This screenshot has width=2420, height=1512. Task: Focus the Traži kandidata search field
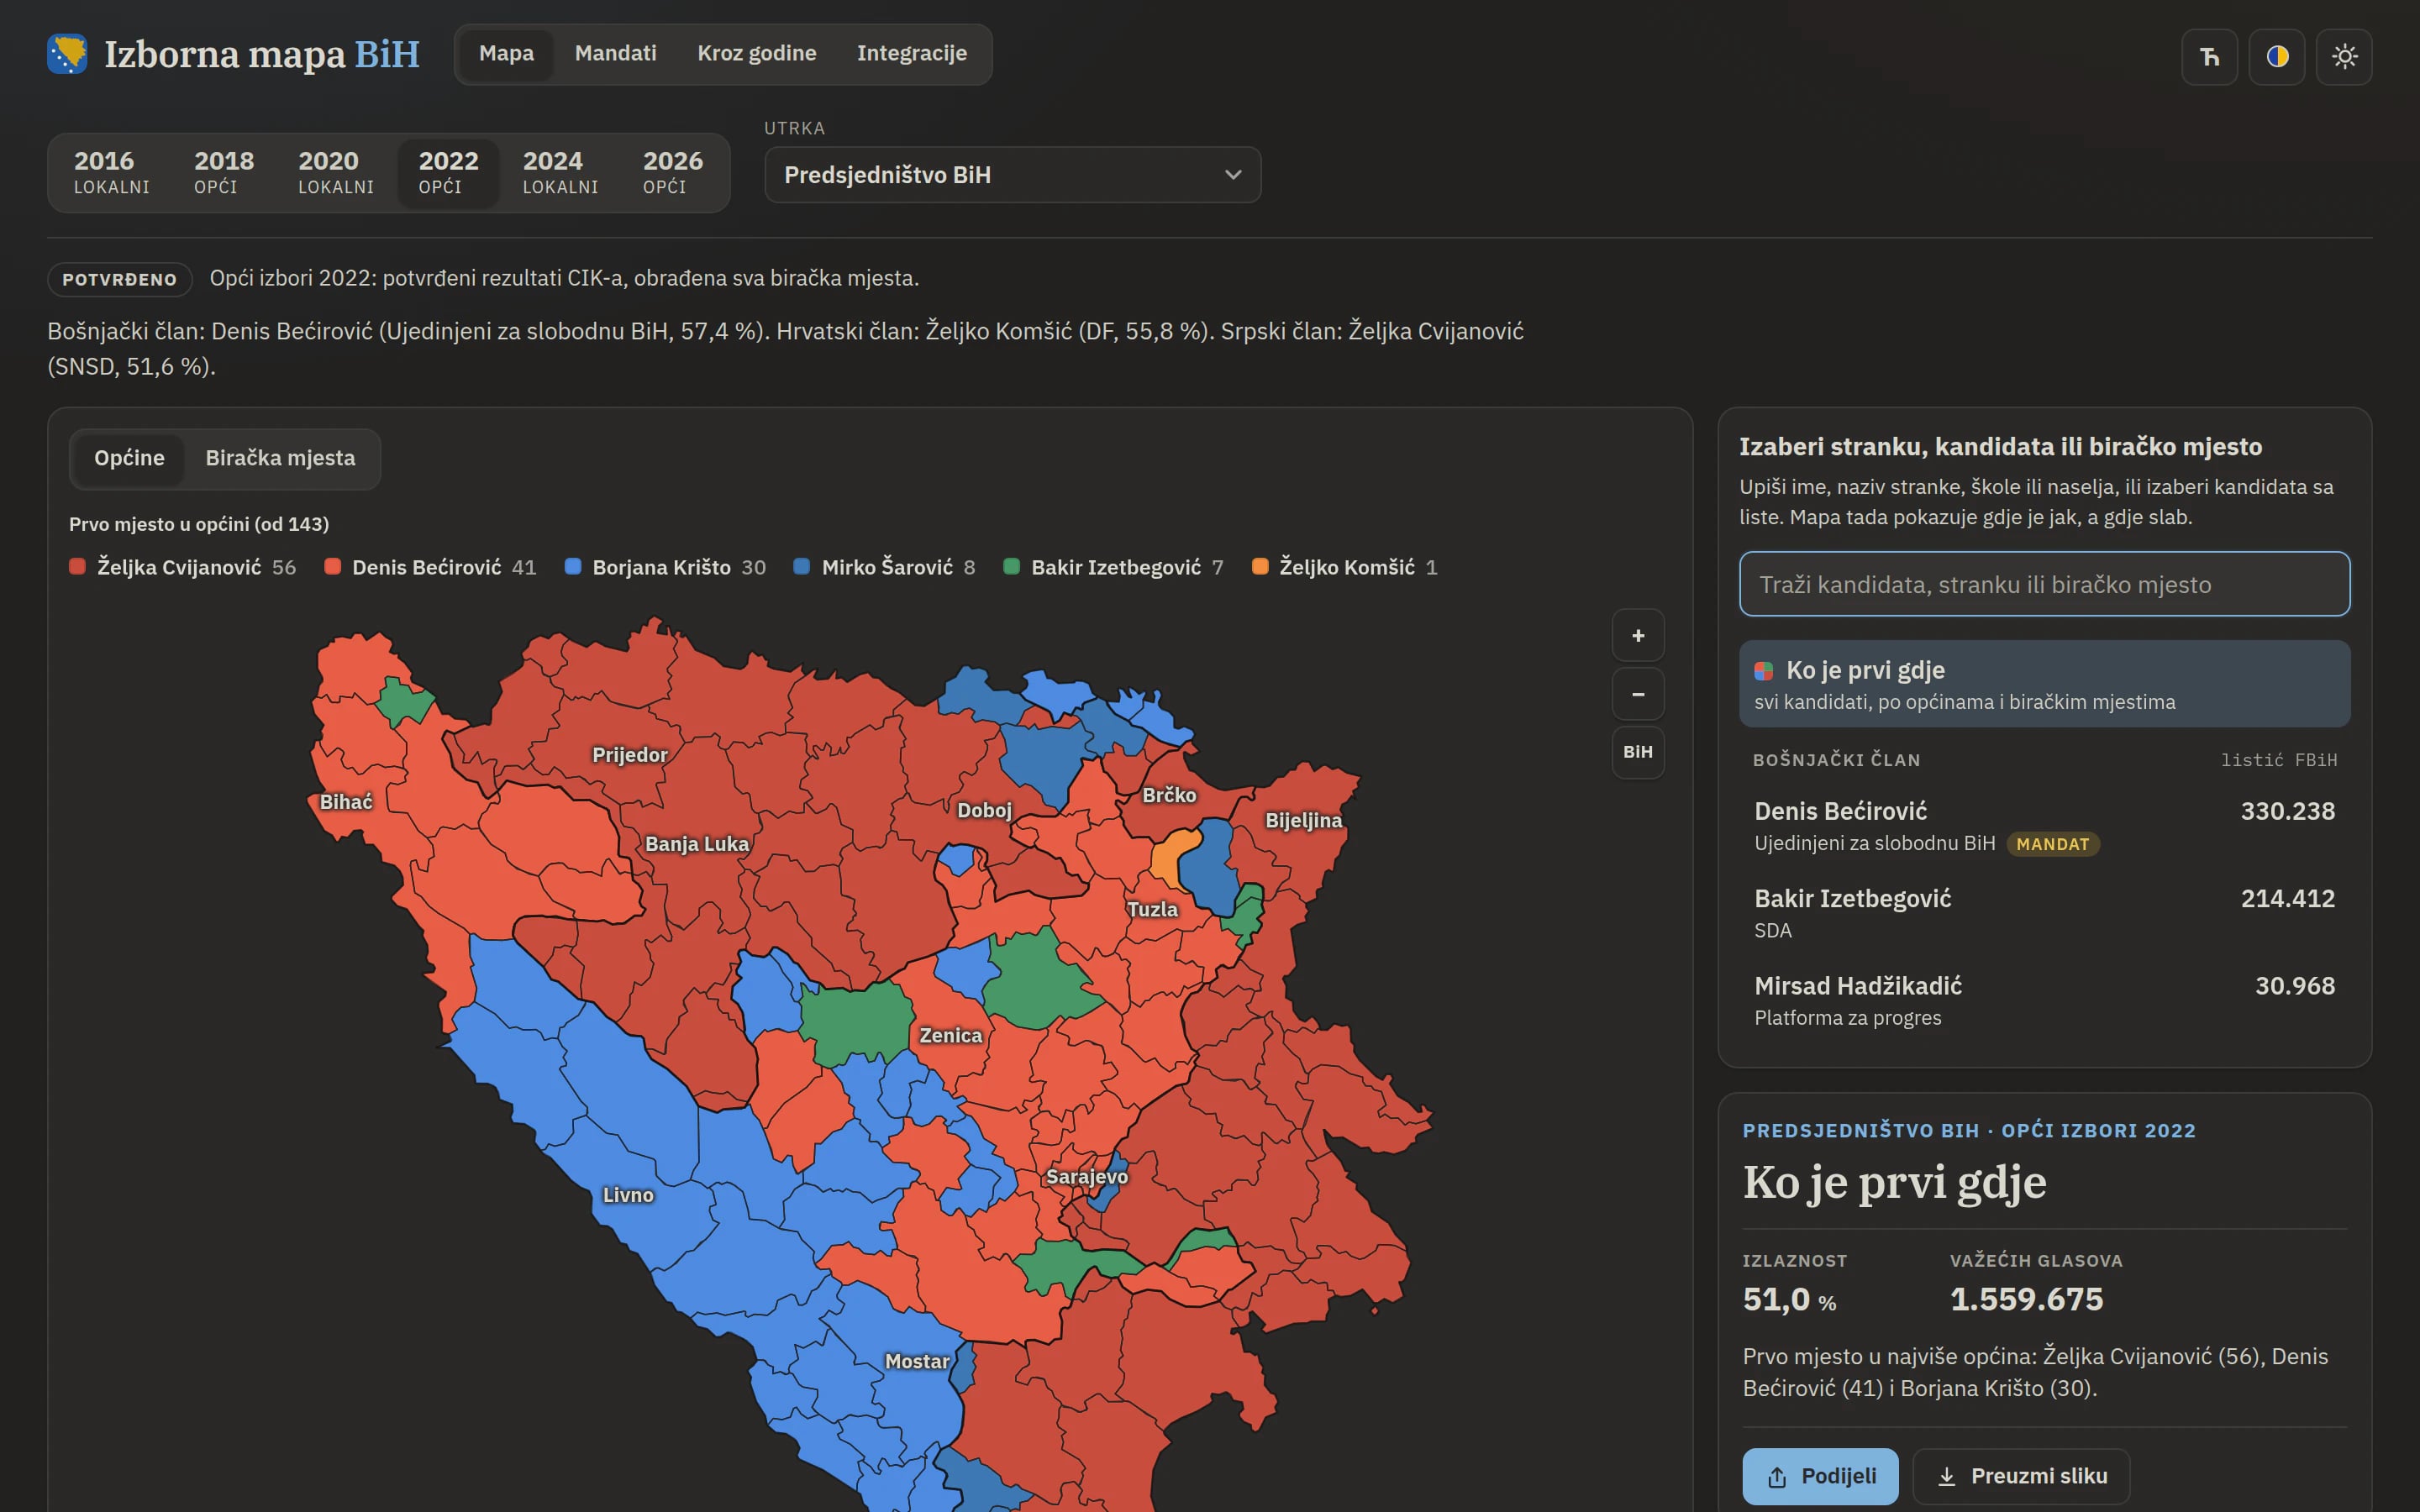pyautogui.click(x=2044, y=584)
